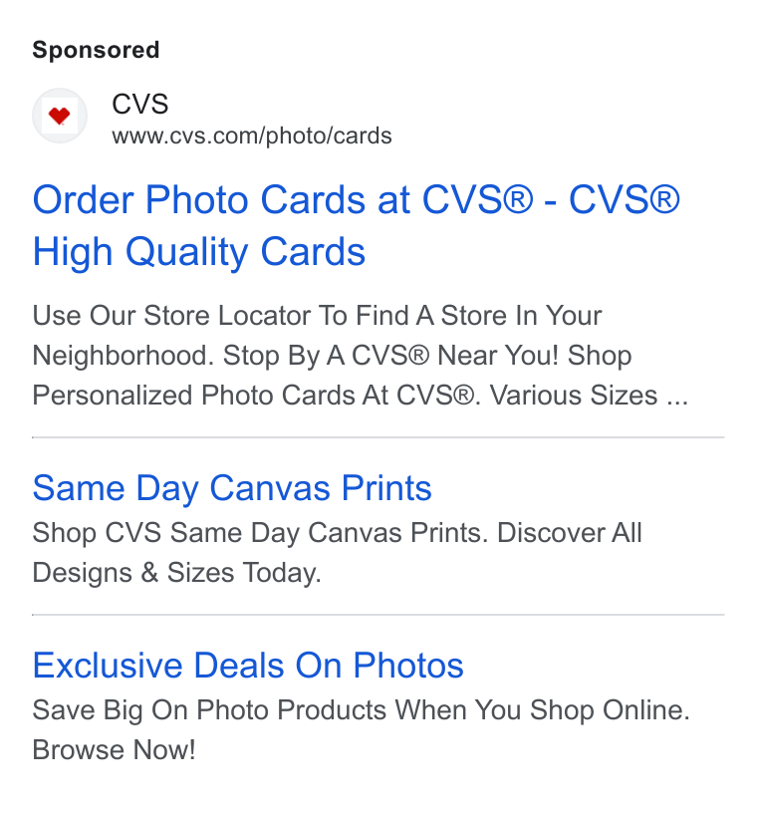The image size is (757, 815).
Task: Click the Designs & Sizes Today text
Action: pyautogui.click(x=176, y=573)
